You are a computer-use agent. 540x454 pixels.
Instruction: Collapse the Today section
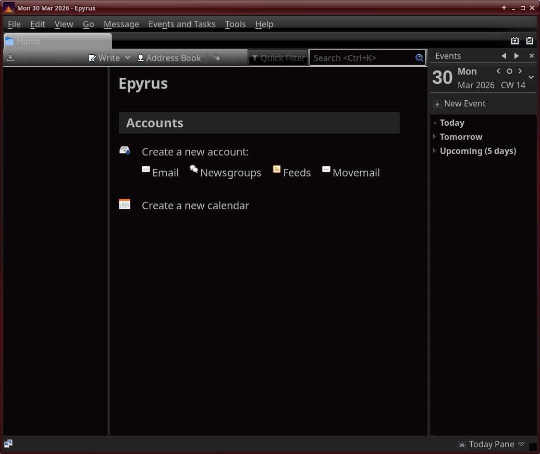pos(435,123)
